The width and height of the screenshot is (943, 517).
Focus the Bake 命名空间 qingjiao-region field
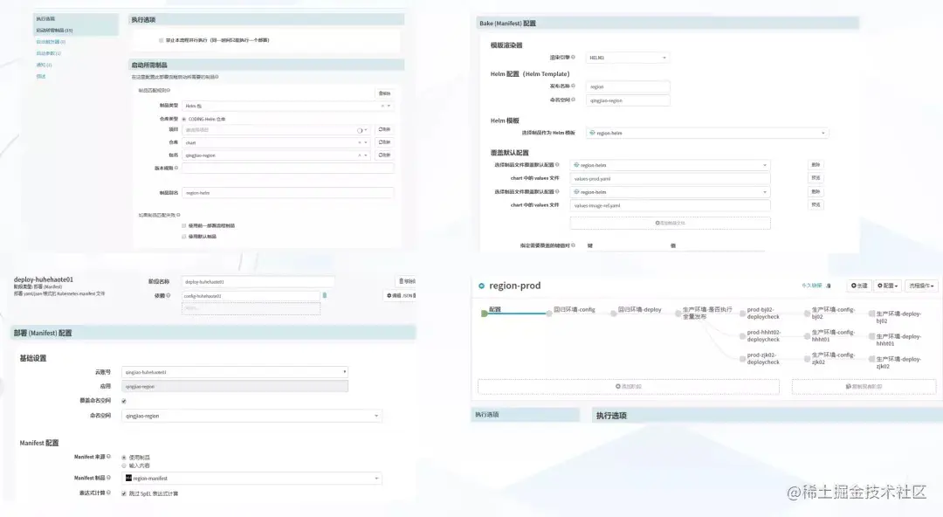tap(627, 100)
